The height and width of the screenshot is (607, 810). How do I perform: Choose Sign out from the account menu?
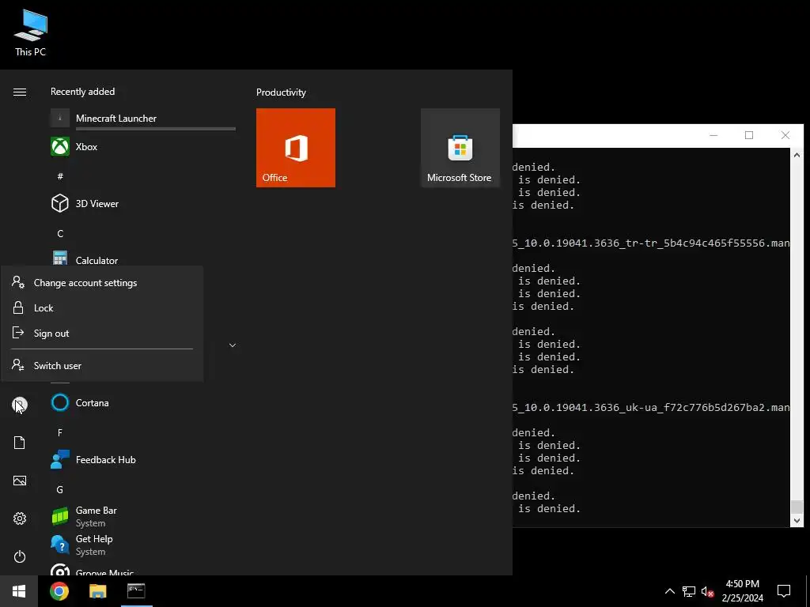pos(102,334)
